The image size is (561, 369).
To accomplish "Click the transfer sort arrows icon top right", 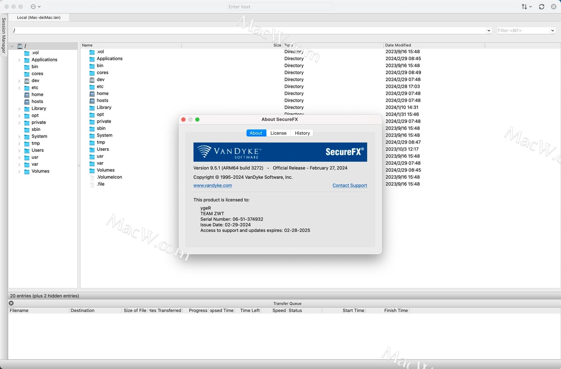I will (525, 6).
